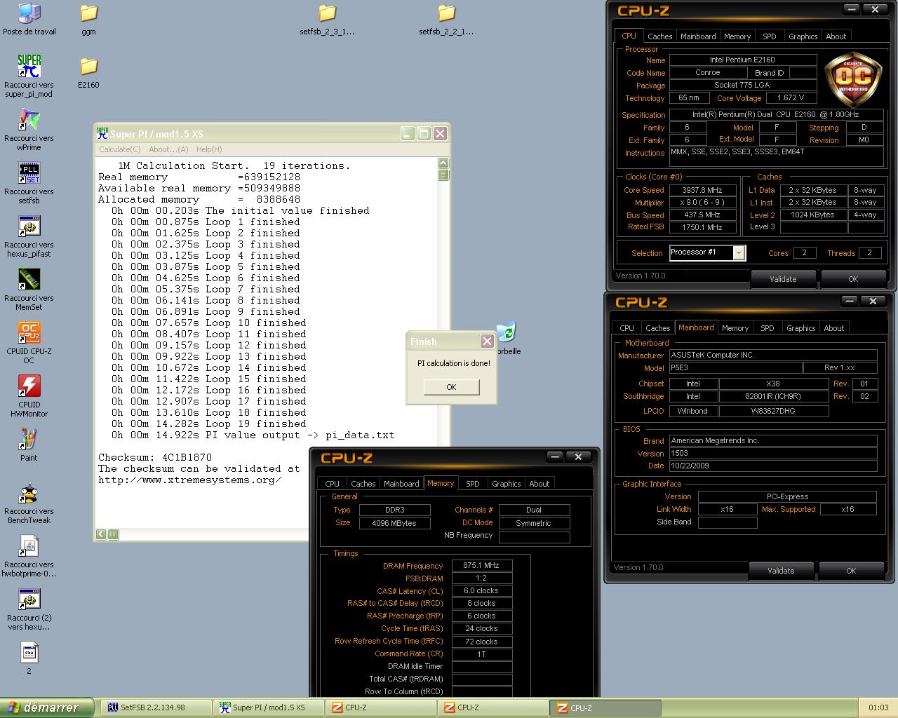Viewport: 898px width, 718px height.
Task: Open CPU tab in Mainboard CPU-Z window
Action: pyautogui.click(x=626, y=328)
